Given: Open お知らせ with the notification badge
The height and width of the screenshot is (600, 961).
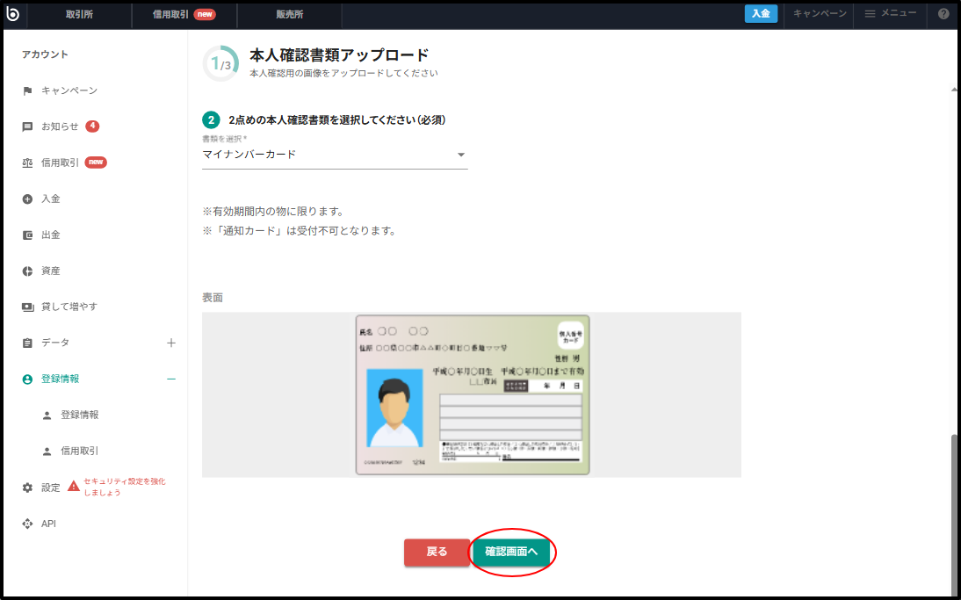Looking at the screenshot, I should click(27, 126).
